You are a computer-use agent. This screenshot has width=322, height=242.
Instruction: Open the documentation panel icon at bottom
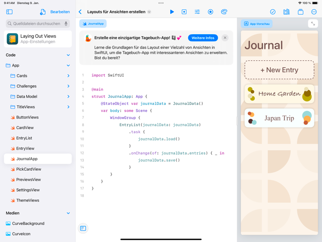(83, 228)
